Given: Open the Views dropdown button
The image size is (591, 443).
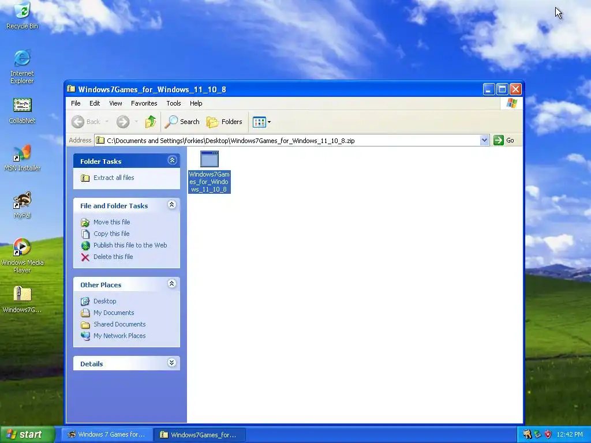Looking at the screenshot, I should [261, 122].
